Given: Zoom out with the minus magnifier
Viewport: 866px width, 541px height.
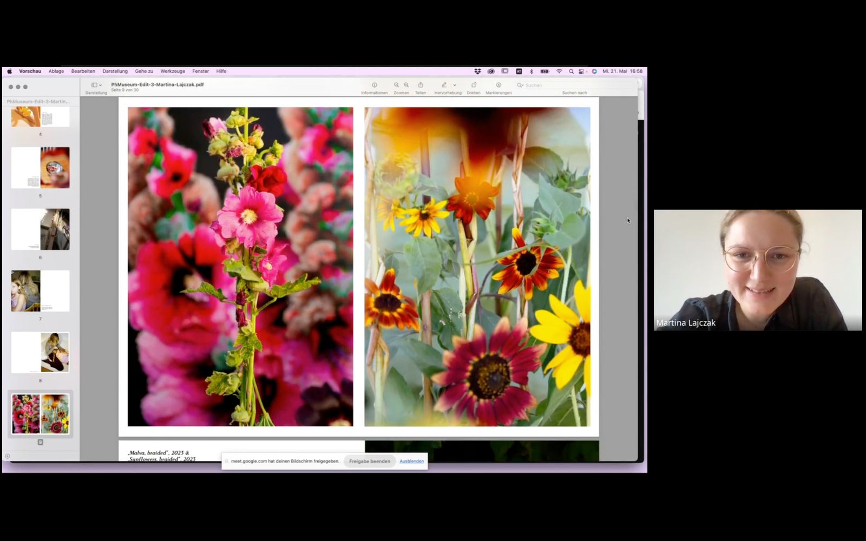Looking at the screenshot, I should point(397,85).
